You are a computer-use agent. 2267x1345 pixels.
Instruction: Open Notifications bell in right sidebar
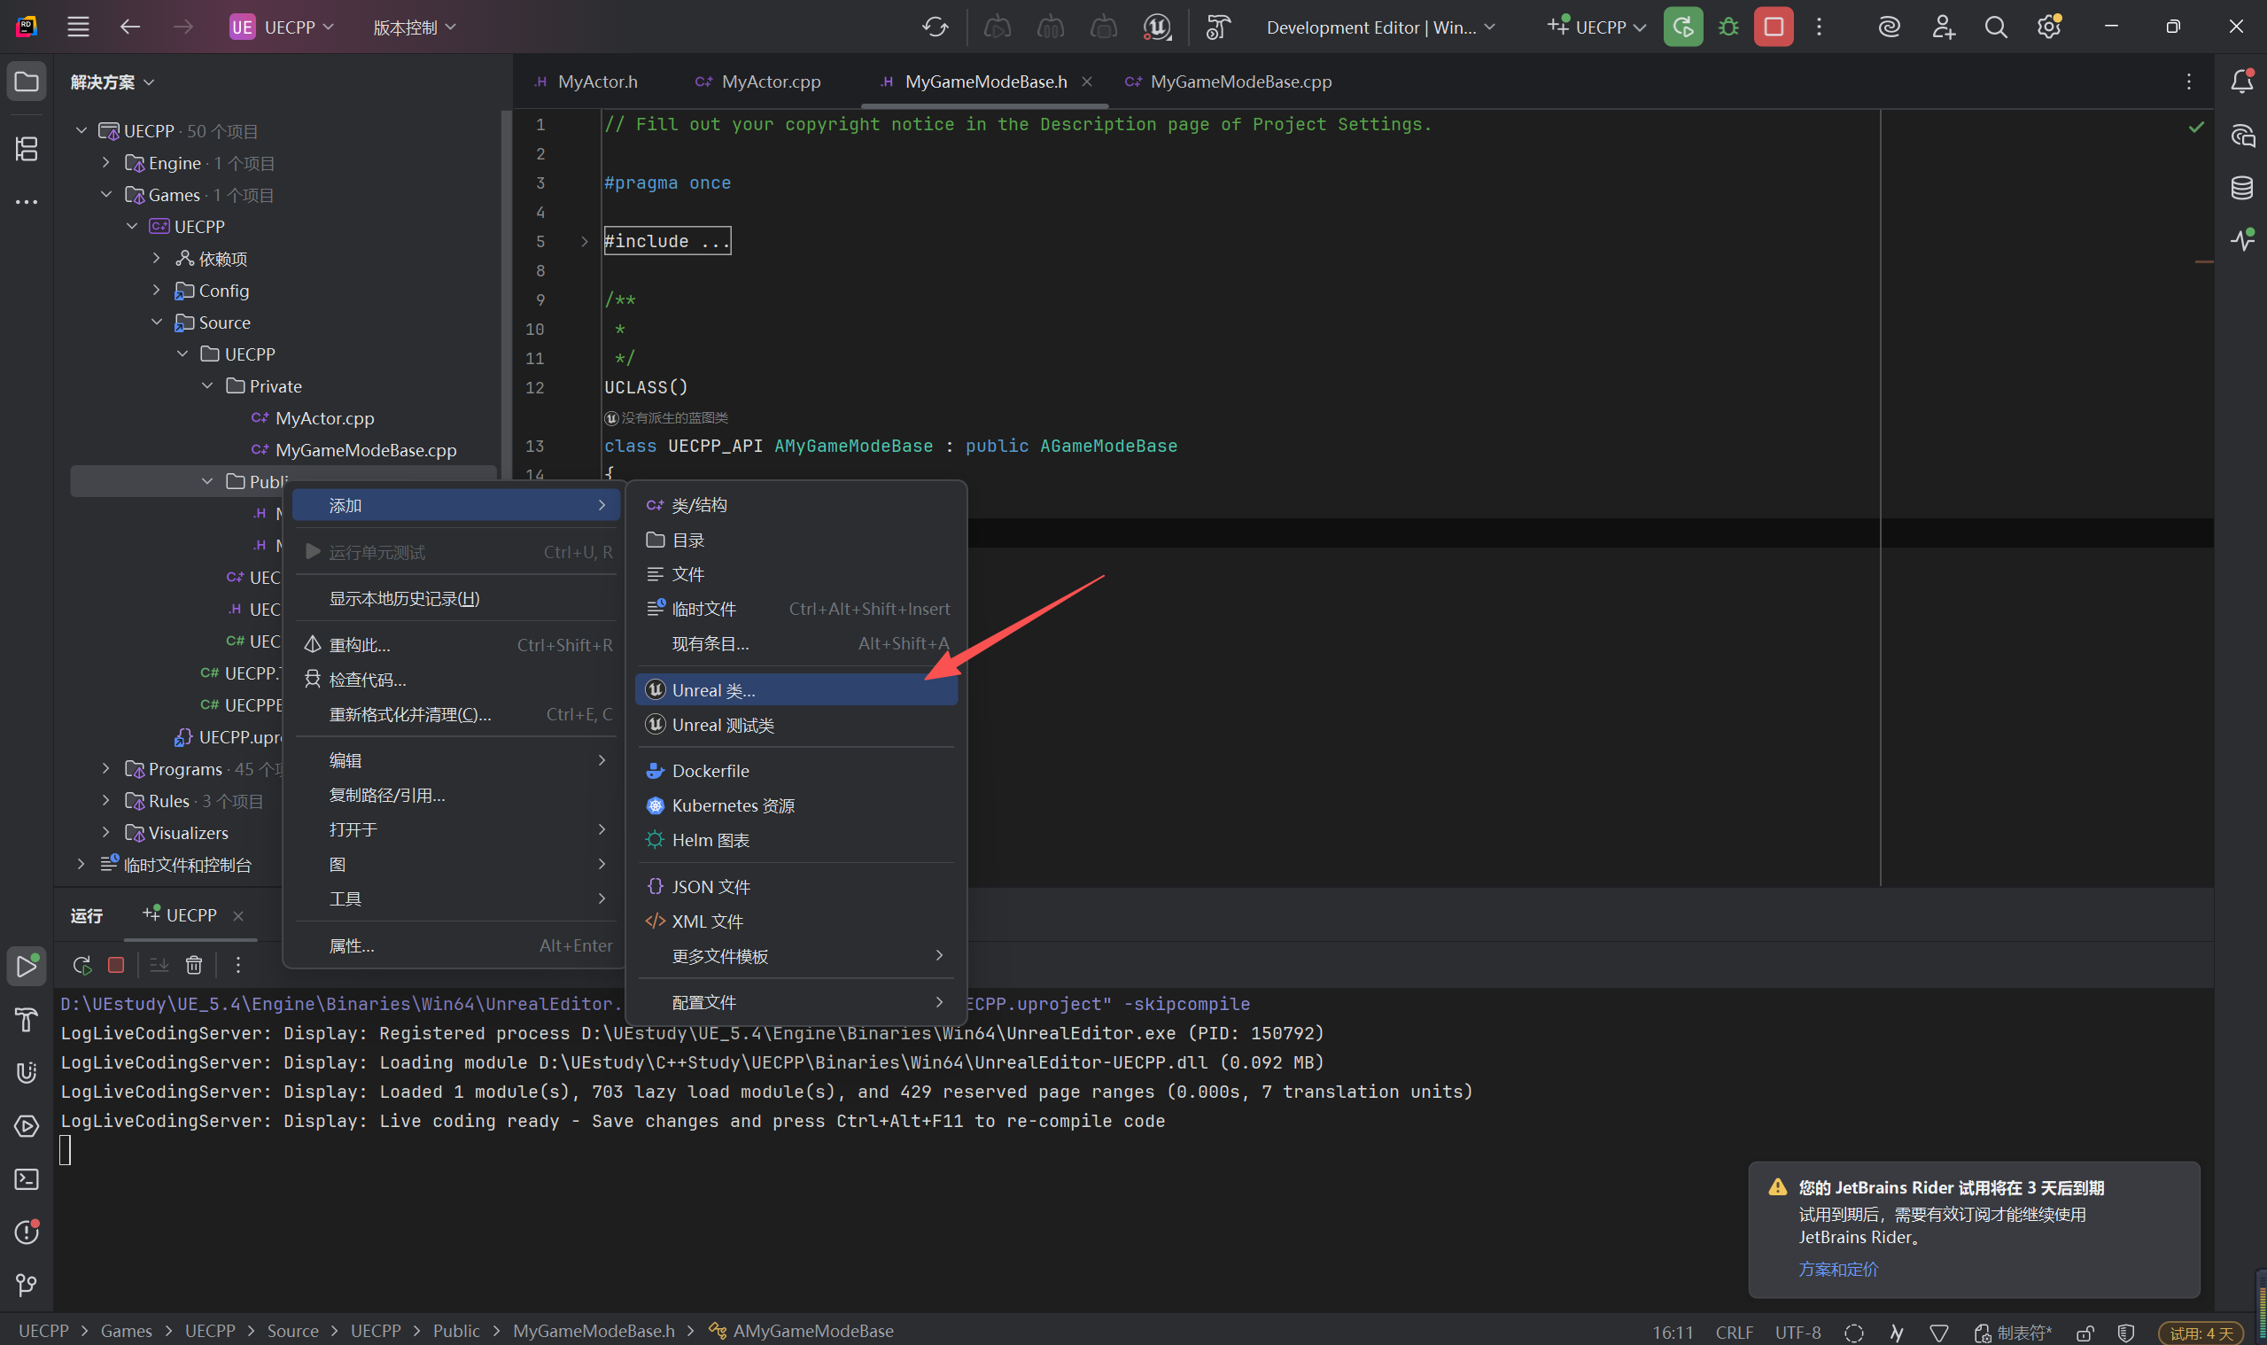pos(2241,82)
